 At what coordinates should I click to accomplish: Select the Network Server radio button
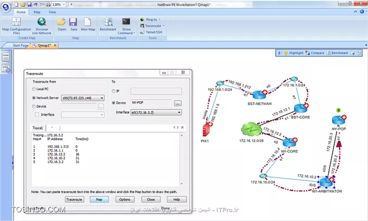pyautogui.click(x=34, y=98)
